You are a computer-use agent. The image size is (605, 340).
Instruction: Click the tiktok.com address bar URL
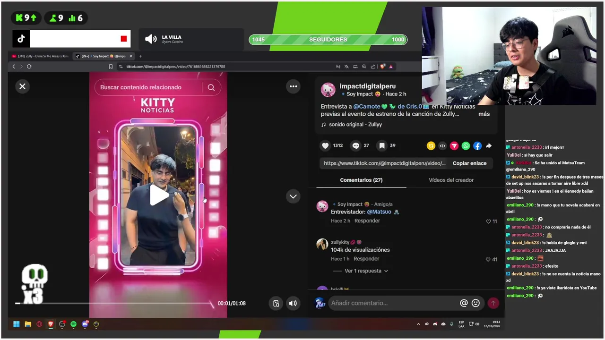pyautogui.click(x=176, y=67)
